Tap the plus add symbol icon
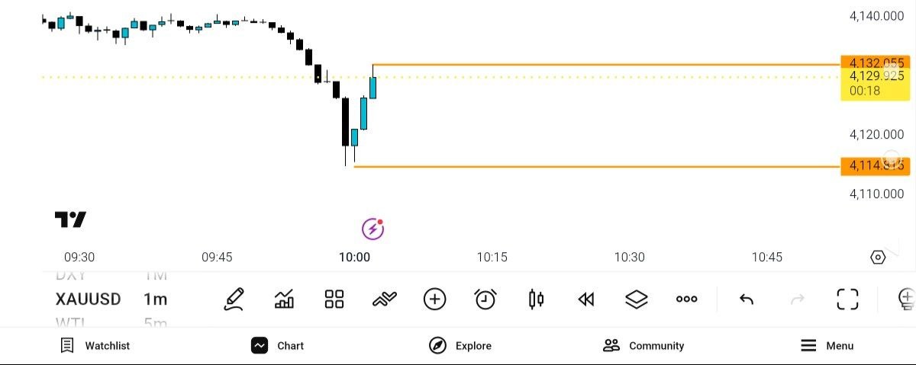Screen dimensions: 916x365 pyautogui.click(x=434, y=299)
